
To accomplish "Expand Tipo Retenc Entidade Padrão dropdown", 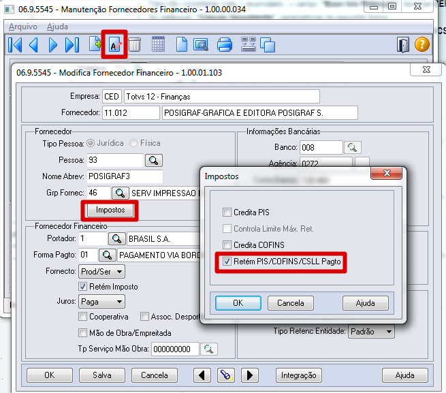I will click(x=371, y=332).
